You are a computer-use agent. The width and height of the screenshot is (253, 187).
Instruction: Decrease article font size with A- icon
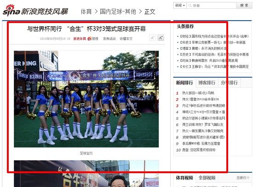tap(152, 38)
